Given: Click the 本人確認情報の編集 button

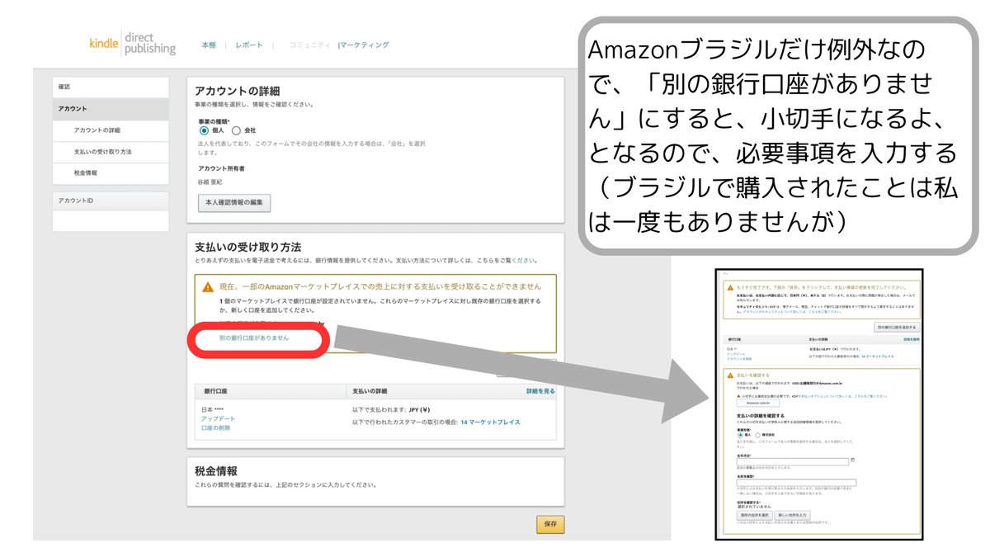Looking at the screenshot, I should [x=234, y=203].
